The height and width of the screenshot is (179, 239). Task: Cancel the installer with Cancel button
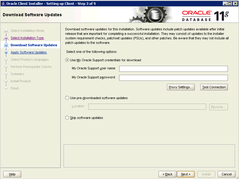pyautogui.click(x=226, y=174)
